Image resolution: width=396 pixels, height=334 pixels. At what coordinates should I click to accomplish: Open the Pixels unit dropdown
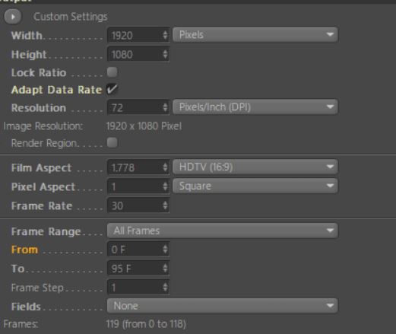[255, 34]
